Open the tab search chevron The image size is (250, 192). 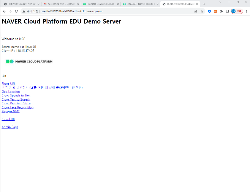(x=220, y=2)
